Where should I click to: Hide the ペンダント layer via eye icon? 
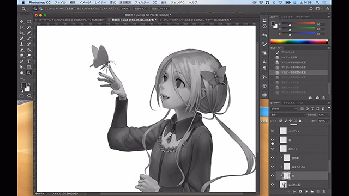(x=272, y=131)
